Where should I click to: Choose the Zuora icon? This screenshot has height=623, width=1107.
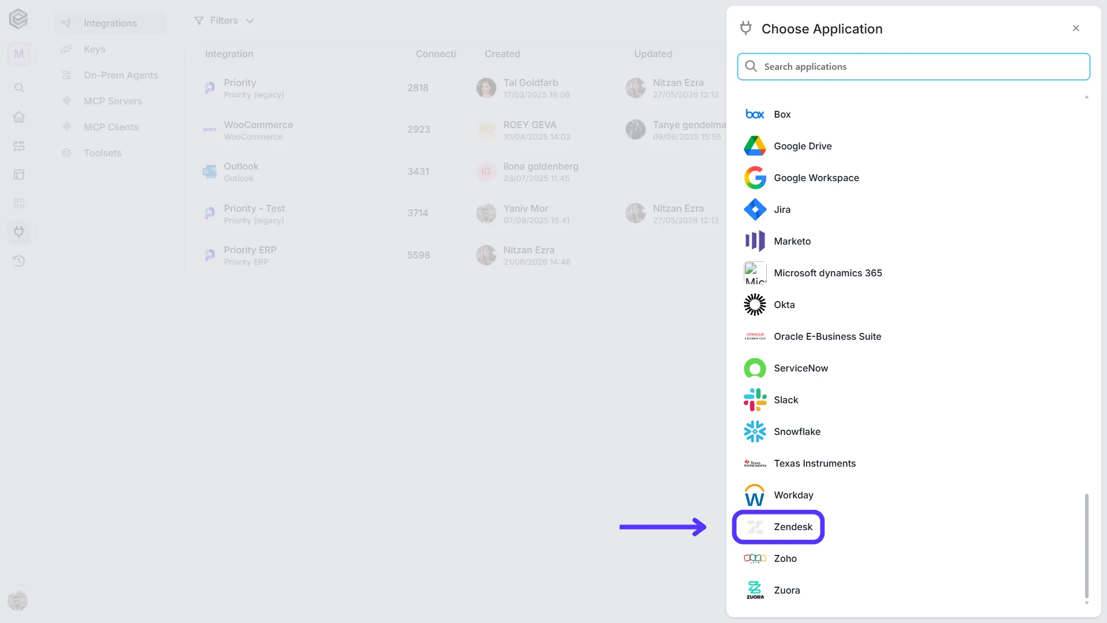(755, 590)
